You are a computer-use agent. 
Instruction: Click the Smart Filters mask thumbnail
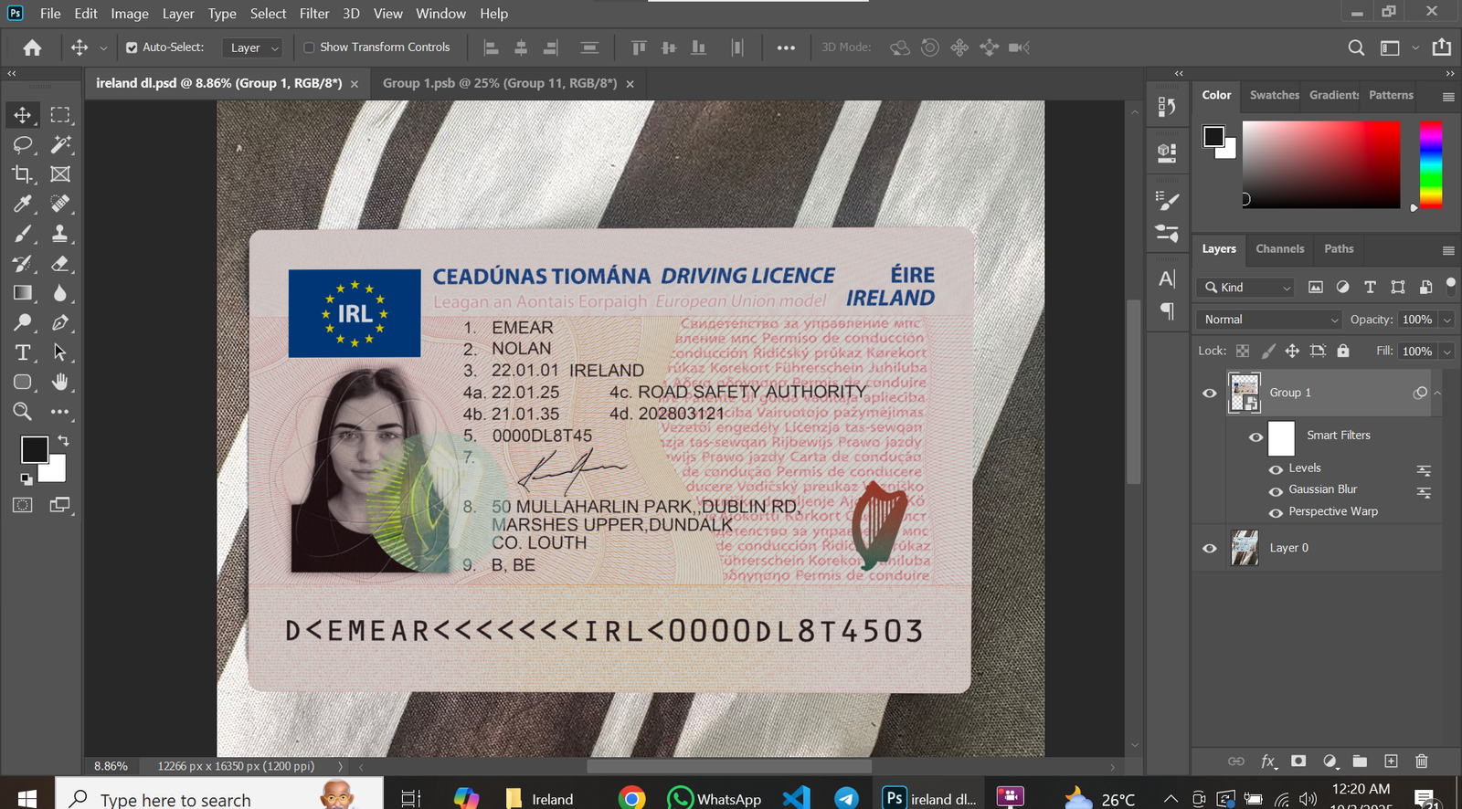click(x=1281, y=438)
